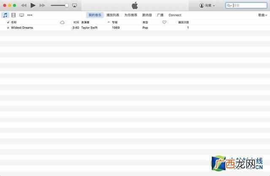Click the 3:40 duration cell
The image size is (270, 176).
pos(76,27)
